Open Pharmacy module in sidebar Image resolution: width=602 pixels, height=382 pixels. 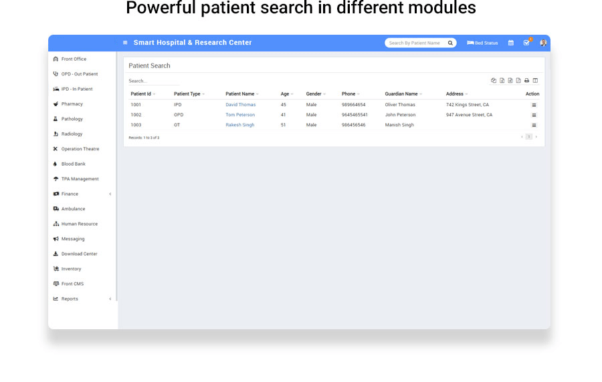click(72, 104)
